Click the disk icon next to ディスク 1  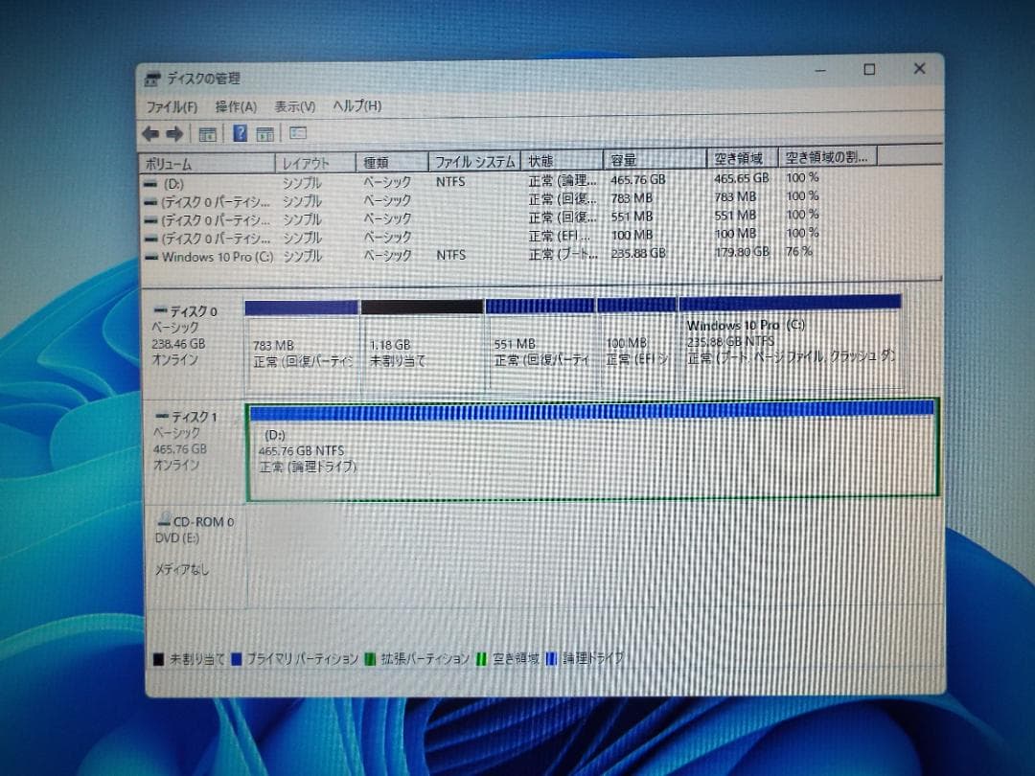(159, 417)
